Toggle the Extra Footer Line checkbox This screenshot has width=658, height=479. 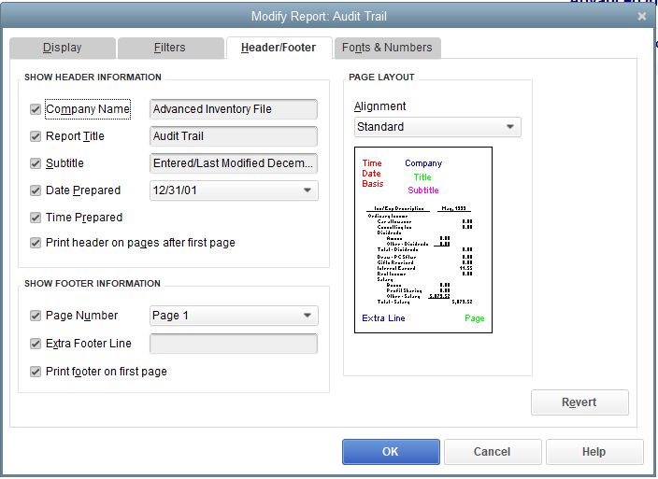point(36,344)
